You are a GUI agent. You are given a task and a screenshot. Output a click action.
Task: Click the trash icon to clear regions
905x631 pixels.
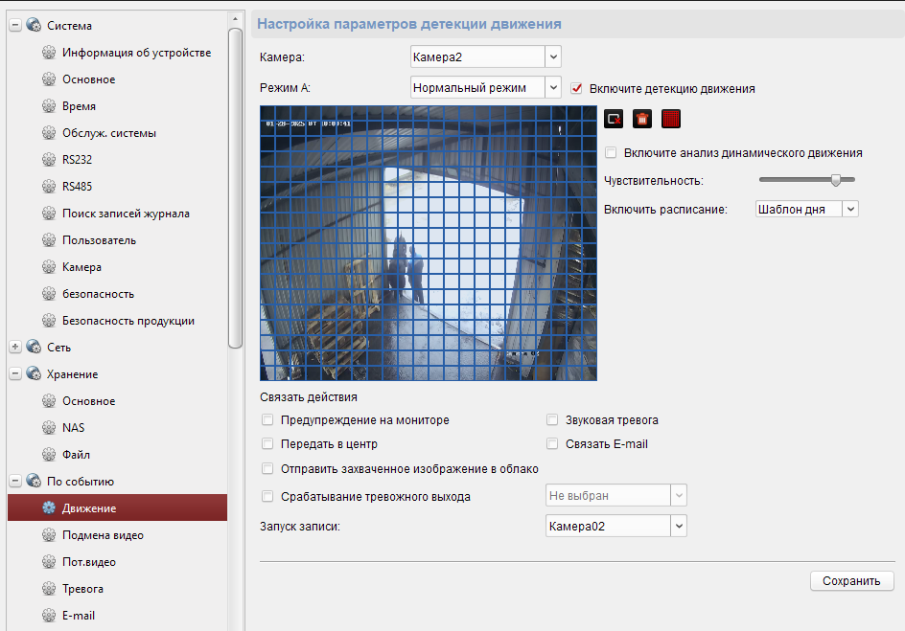pos(642,119)
